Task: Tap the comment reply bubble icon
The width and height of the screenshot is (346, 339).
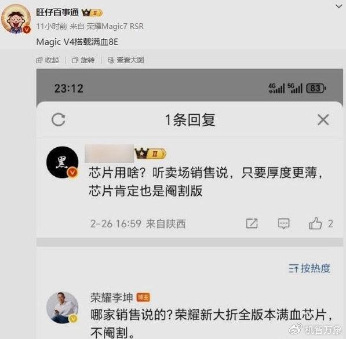Action: tap(283, 224)
